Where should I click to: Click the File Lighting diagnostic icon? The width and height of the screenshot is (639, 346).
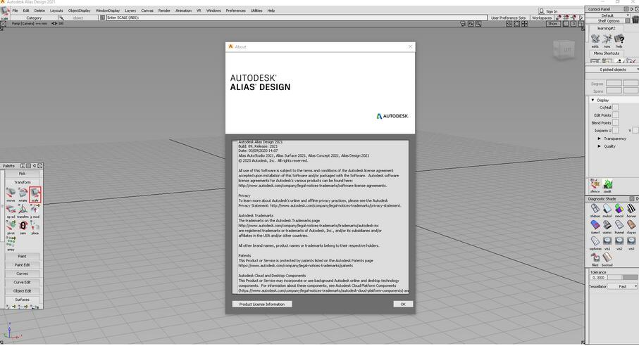click(595, 259)
